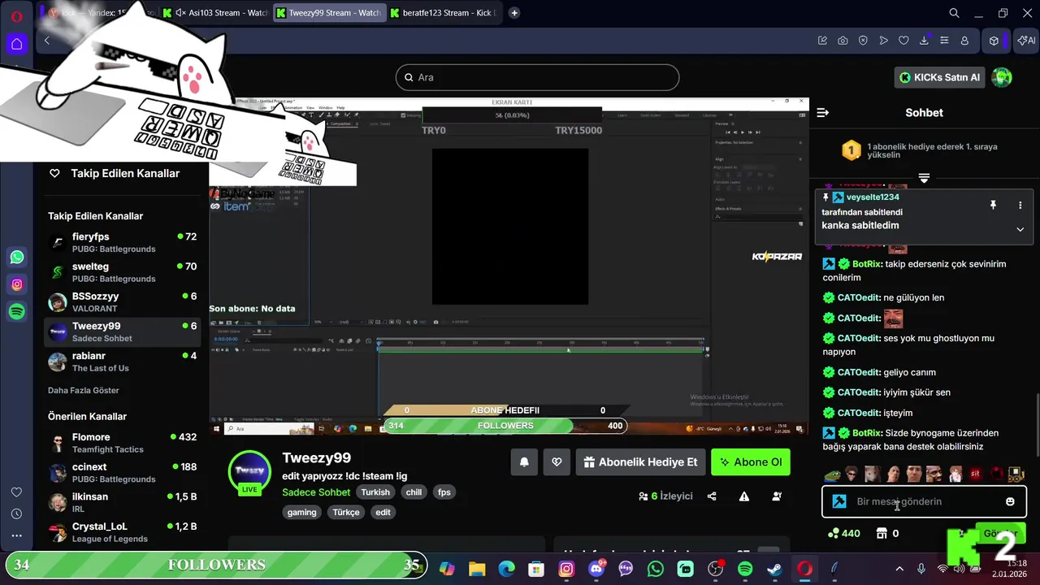Click the Tweezy99 LIVE avatar
The image size is (1040, 585).
[249, 472]
